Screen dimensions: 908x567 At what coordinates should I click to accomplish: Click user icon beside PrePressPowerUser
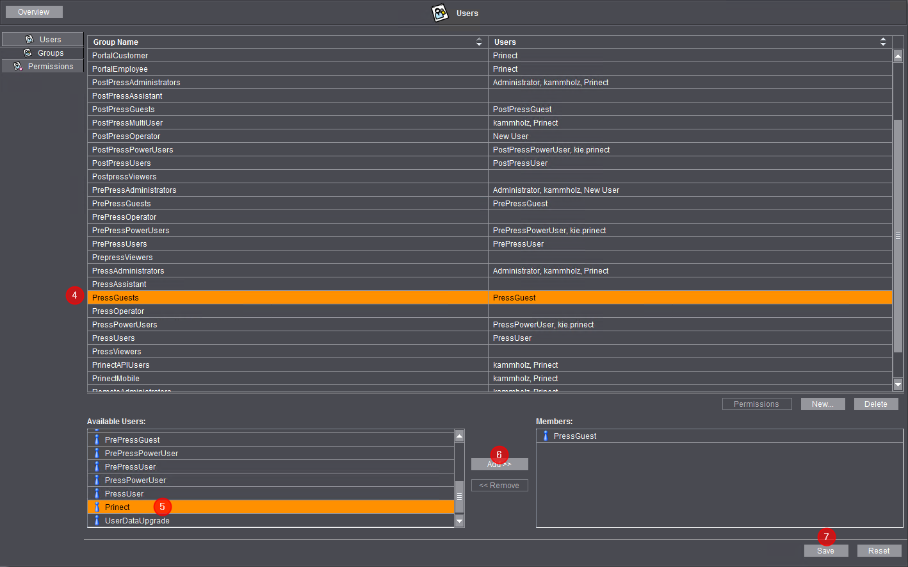click(x=97, y=453)
